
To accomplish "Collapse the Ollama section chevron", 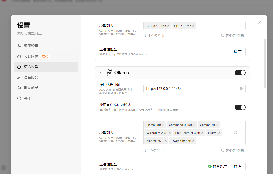I will point(101,72).
